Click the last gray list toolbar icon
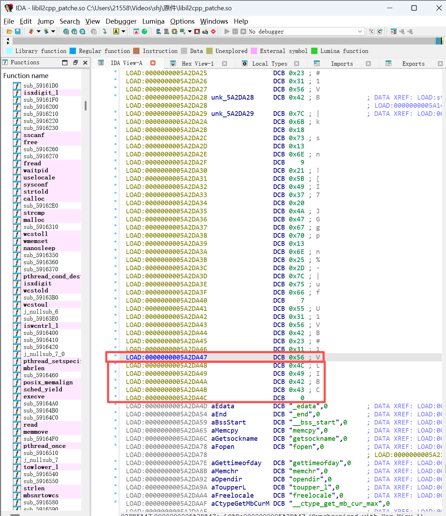Viewport: 446px width, 516px height. click(410, 31)
